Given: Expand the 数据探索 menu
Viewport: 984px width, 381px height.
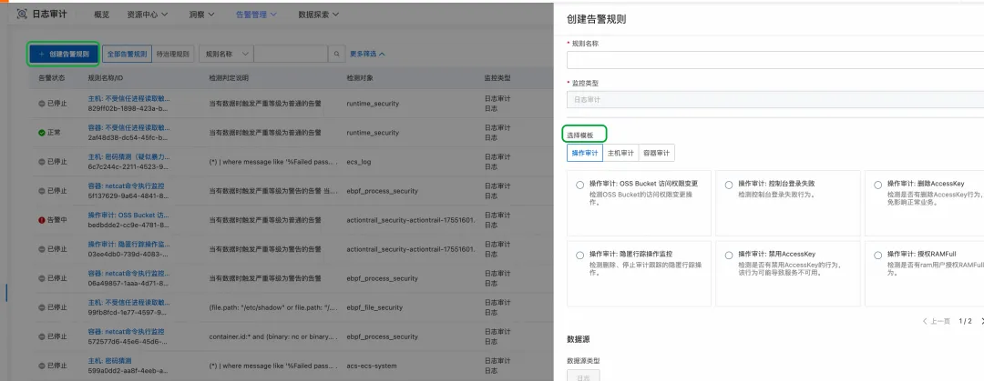Looking at the screenshot, I should click(319, 14).
